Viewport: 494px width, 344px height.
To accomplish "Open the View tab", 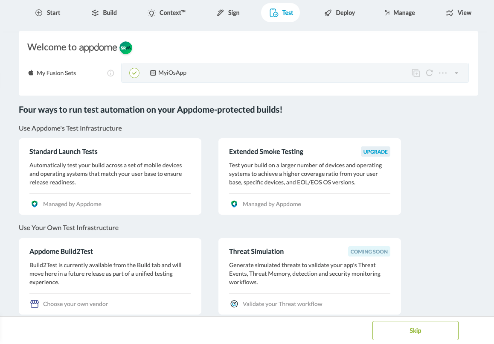I will click(x=459, y=13).
